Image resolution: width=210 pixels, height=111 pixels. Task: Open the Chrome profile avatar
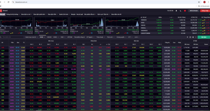coord(204,2)
